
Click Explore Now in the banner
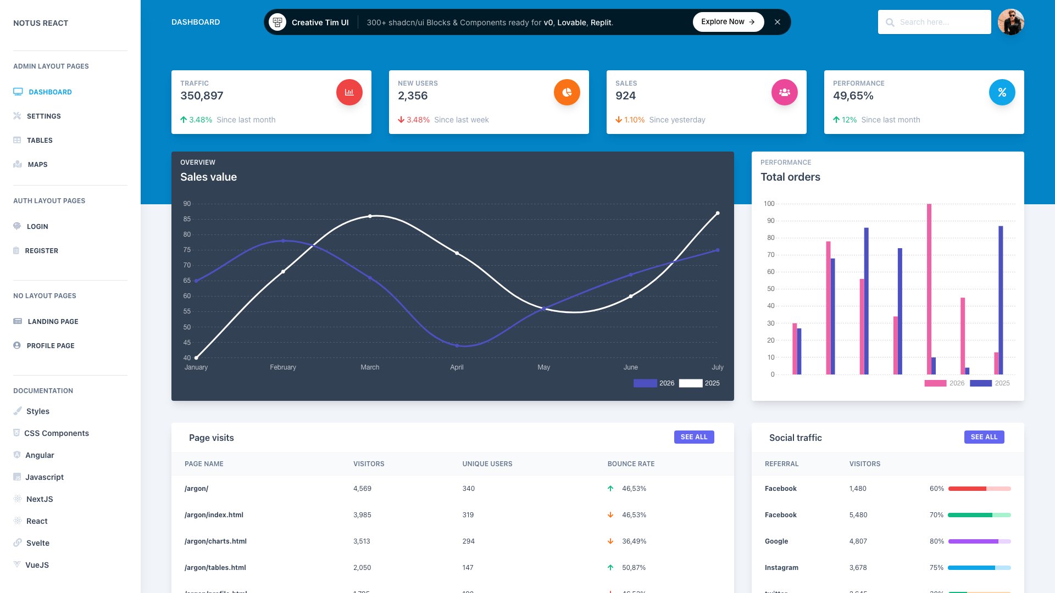(x=728, y=22)
